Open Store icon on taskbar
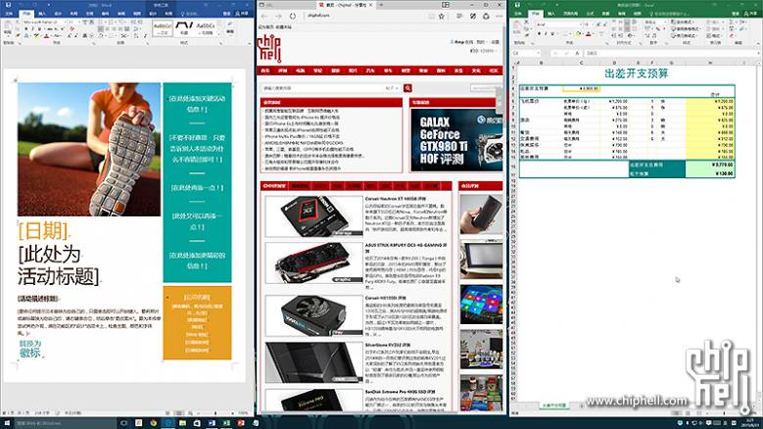The image size is (763, 429). pos(197,423)
